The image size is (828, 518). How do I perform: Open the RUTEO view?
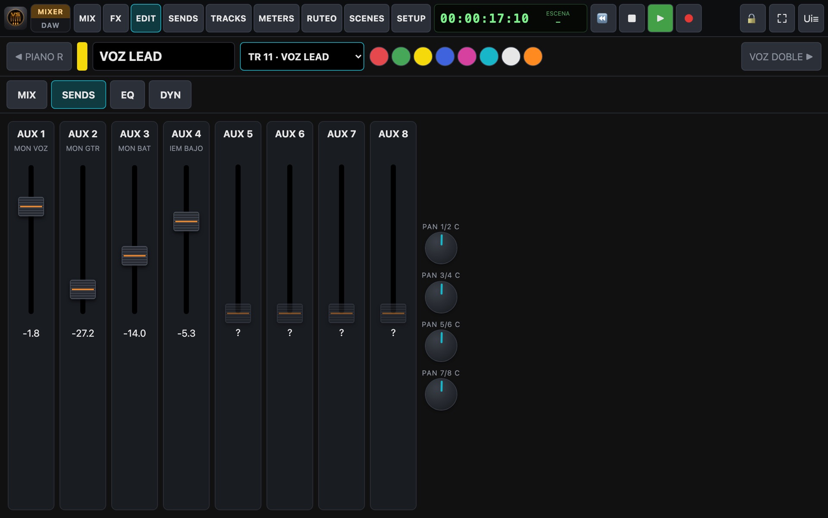coord(322,18)
